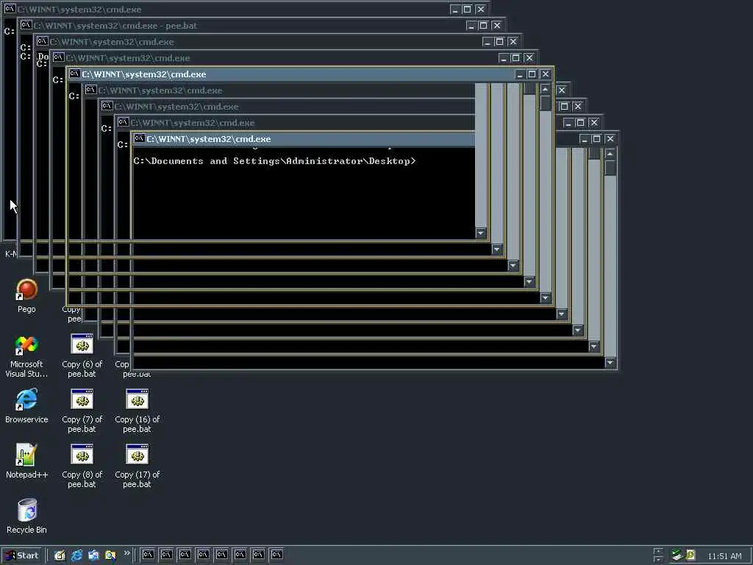The width and height of the screenshot is (753, 565).
Task: Click the yellow system tray icon
Action: tap(690, 555)
